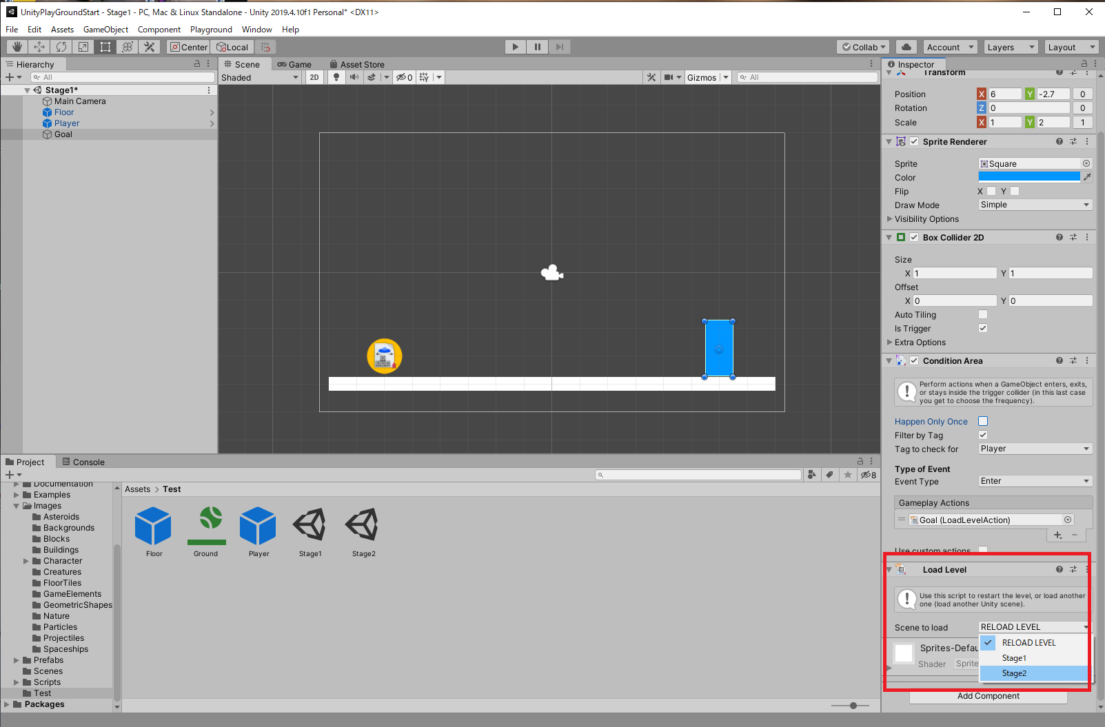1105x727 pixels.
Task: Click the blue Color swatch
Action: click(1029, 177)
